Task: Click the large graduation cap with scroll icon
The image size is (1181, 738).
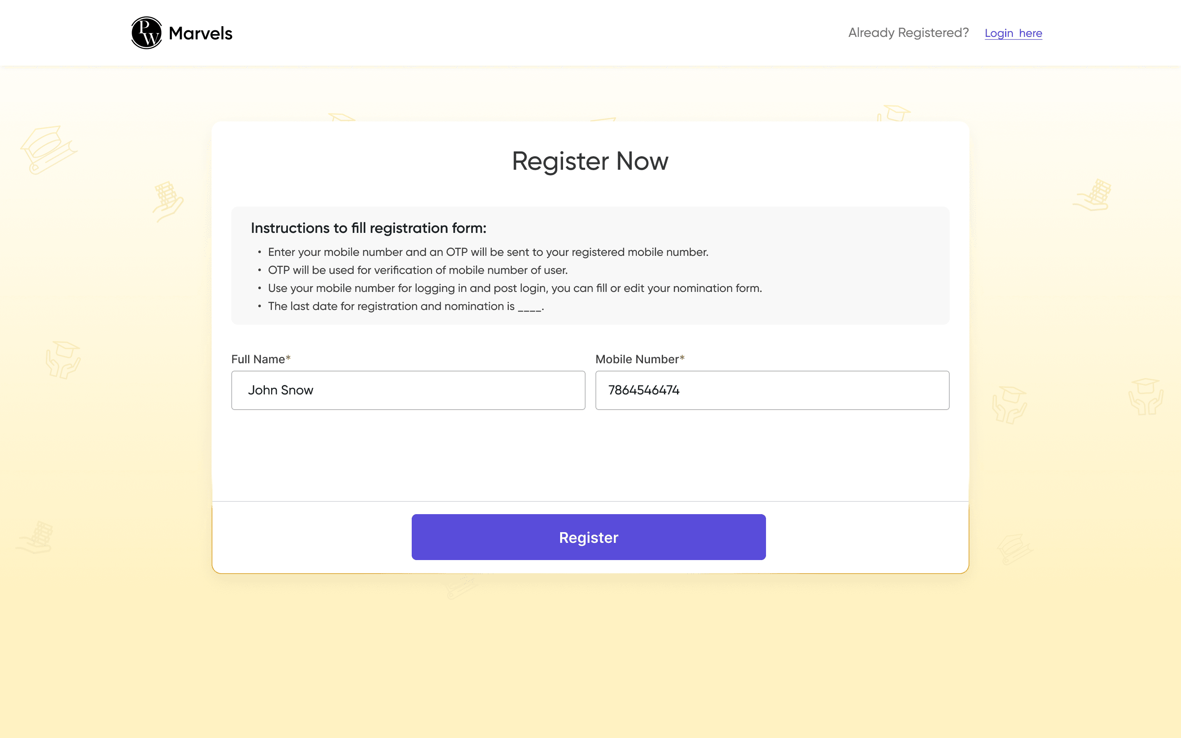Action: click(49, 149)
